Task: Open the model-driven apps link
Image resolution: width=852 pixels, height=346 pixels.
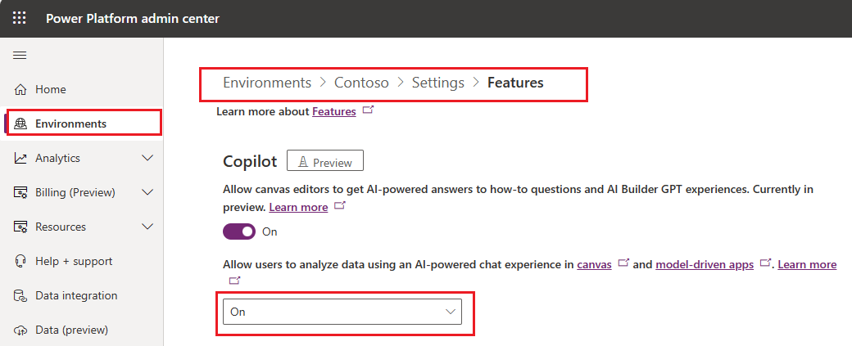Action: click(705, 265)
